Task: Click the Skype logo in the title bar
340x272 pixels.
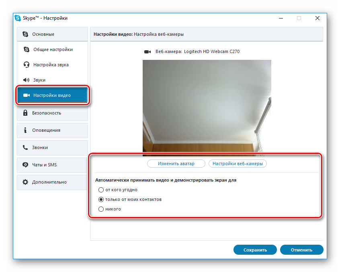Action: [x=18, y=18]
